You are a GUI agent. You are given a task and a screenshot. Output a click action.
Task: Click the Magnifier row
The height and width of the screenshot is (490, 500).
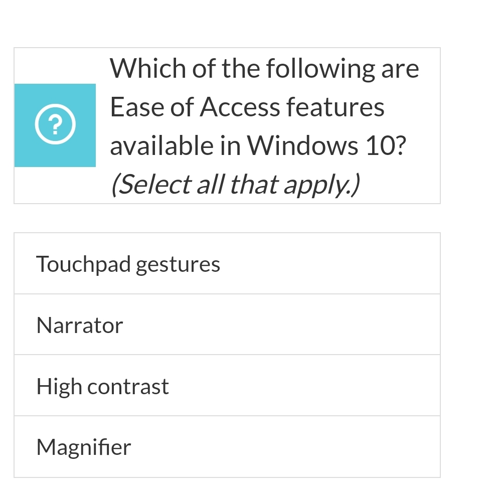click(227, 446)
